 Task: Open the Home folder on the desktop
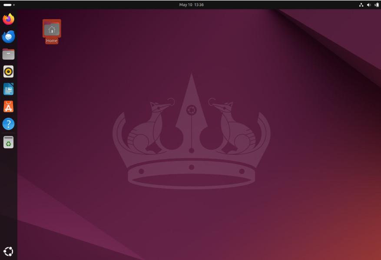click(x=51, y=30)
